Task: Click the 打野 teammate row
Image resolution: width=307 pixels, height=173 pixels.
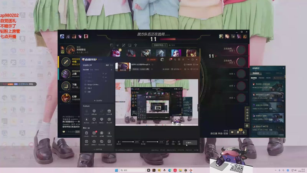Action: pos(69,98)
